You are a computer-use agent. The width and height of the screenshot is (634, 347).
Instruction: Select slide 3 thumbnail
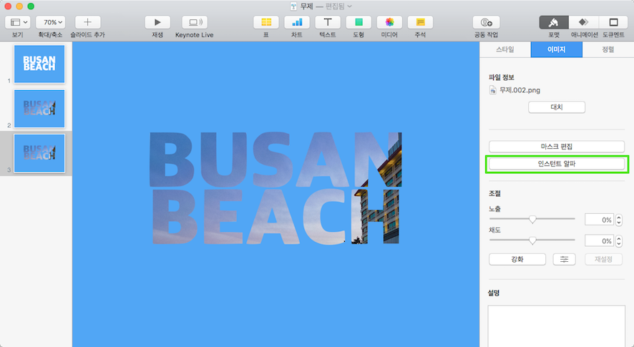39,153
